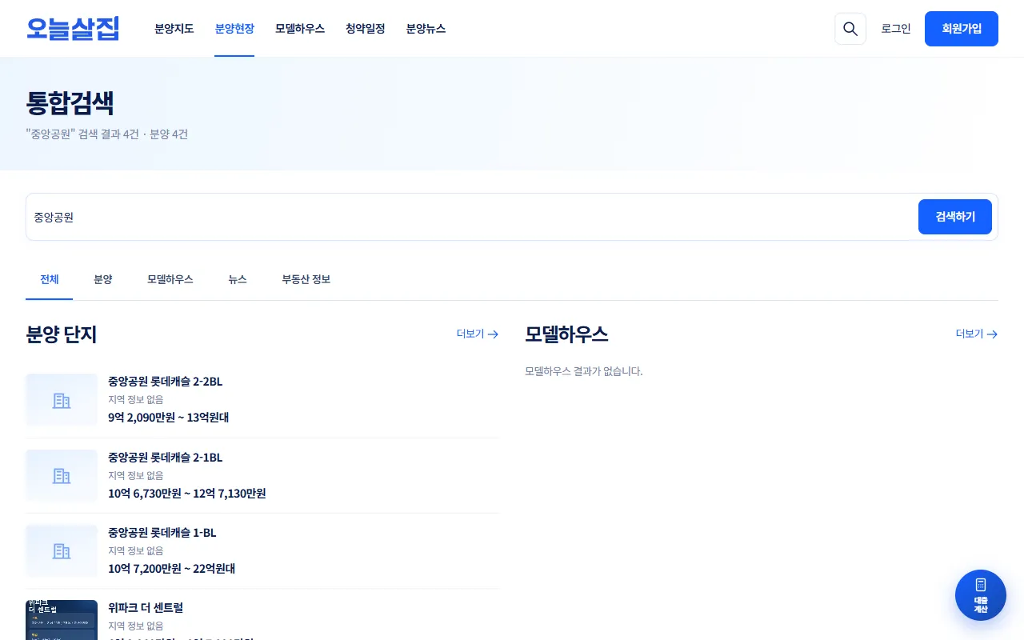
Task: Click 더보기 next to 분양 단지
Action: coord(478,334)
